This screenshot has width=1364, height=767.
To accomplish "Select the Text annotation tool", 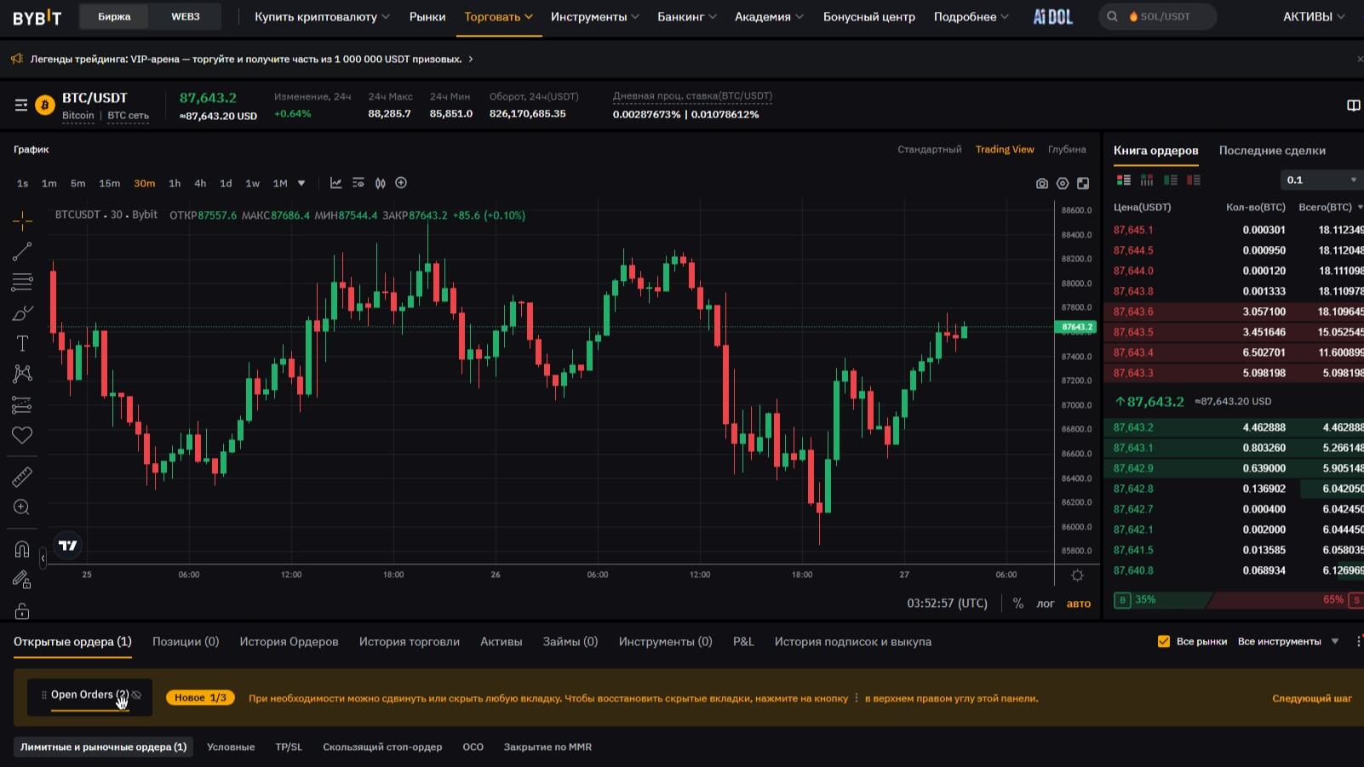I will [x=22, y=344].
